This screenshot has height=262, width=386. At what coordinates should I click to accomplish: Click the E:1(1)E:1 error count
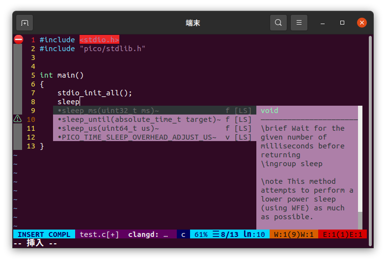342,234
